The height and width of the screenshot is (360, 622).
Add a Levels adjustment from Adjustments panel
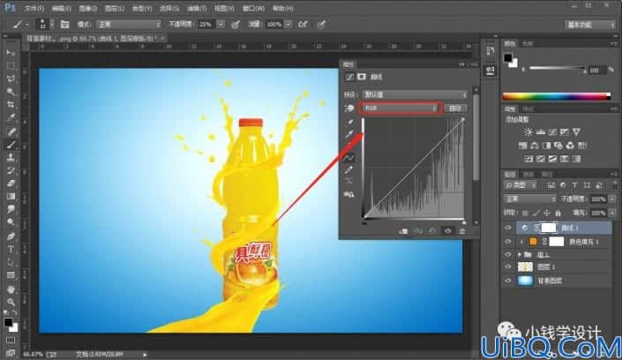(x=540, y=131)
